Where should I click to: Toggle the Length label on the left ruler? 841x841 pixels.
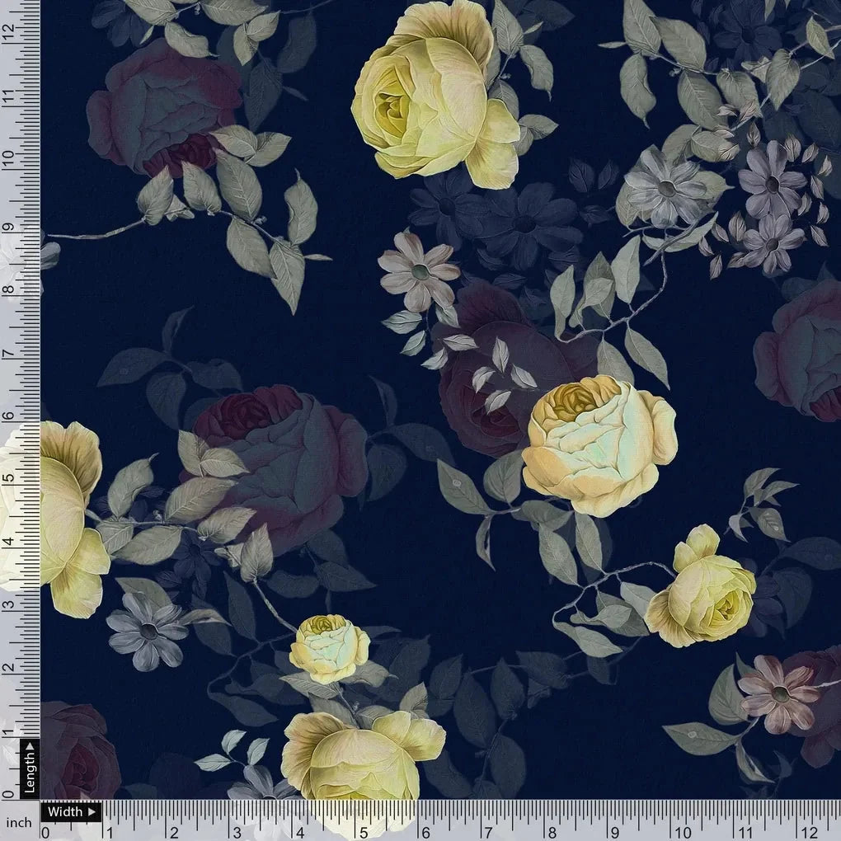(30, 771)
